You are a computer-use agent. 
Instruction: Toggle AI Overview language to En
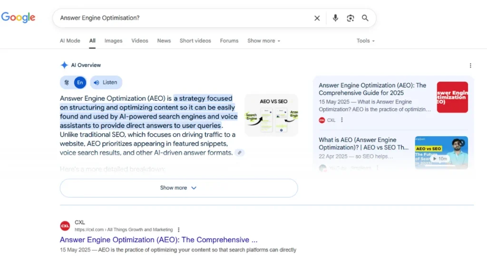(x=80, y=82)
